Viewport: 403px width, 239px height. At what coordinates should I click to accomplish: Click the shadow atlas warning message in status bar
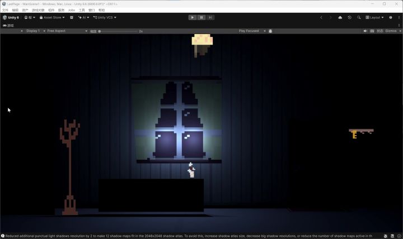[189, 236]
